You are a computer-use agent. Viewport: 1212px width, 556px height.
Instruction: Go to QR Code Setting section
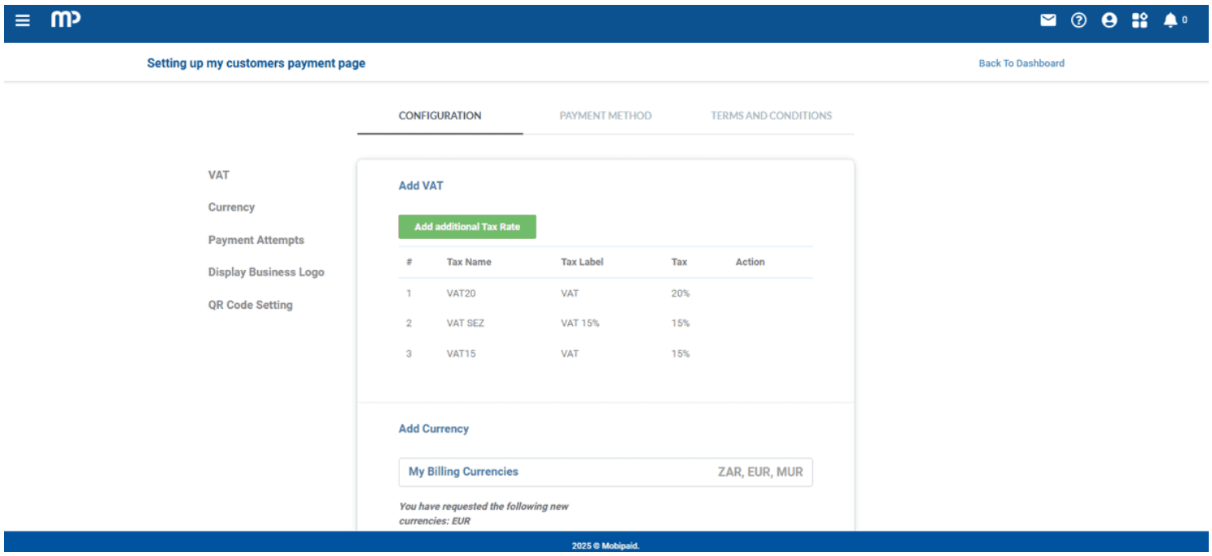[250, 305]
